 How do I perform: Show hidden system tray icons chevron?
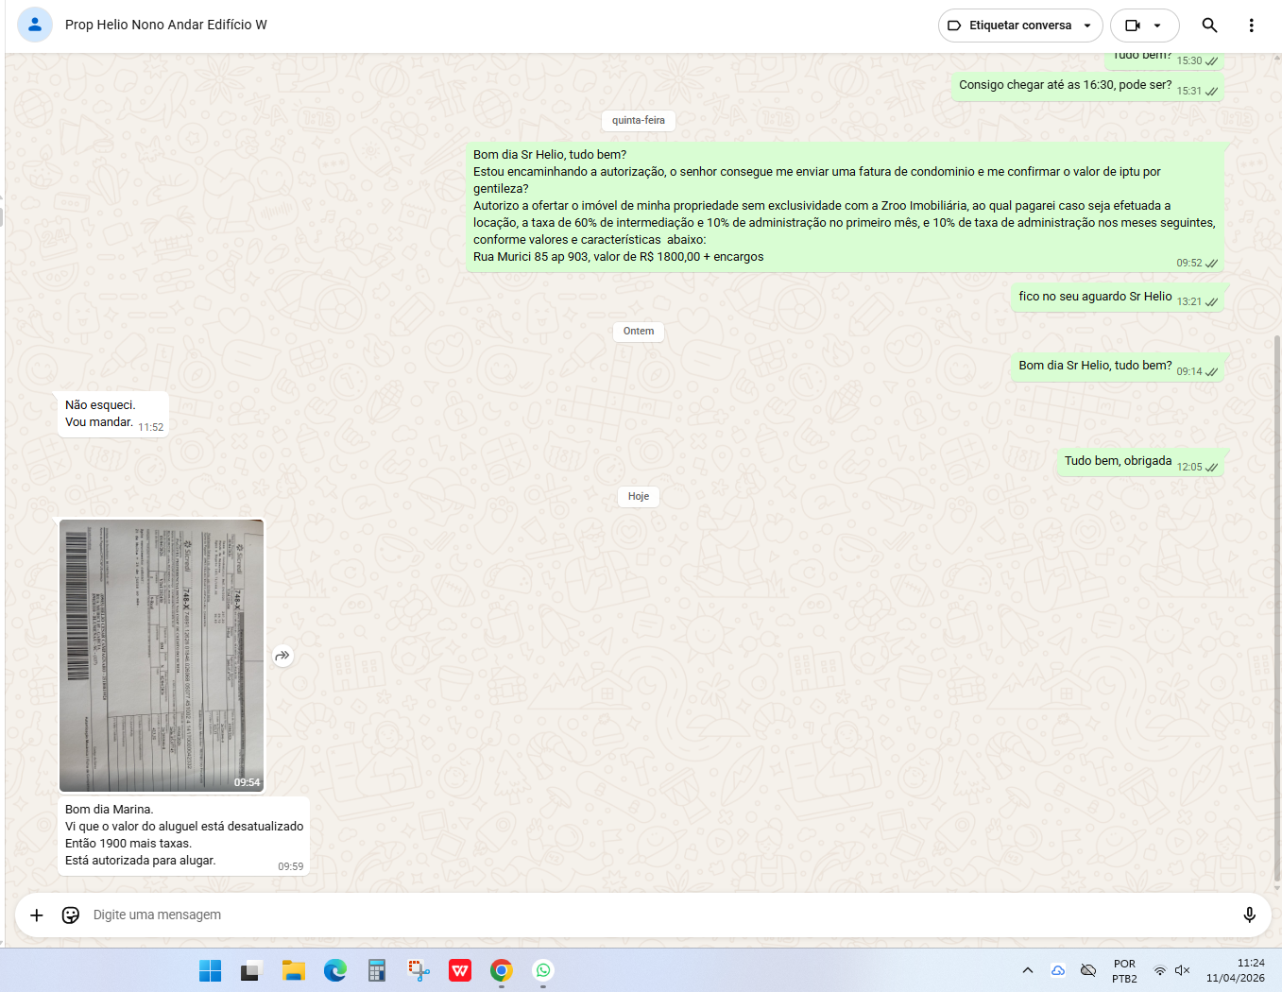(x=1028, y=970)
